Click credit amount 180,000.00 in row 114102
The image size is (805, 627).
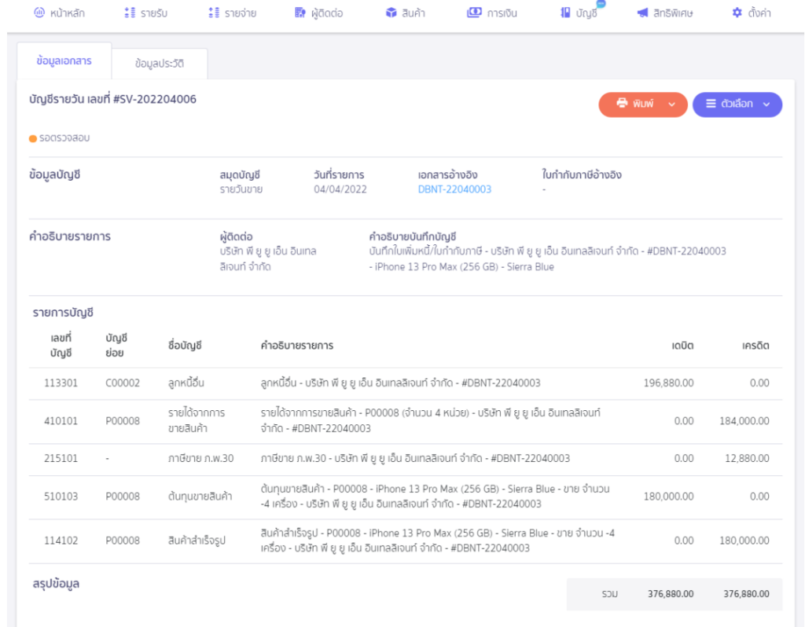tap(744, 541)
